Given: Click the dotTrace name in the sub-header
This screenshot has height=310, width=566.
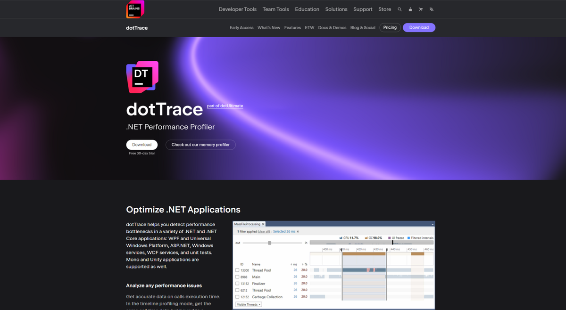Looking at the screenshot, I should [137, 28].
